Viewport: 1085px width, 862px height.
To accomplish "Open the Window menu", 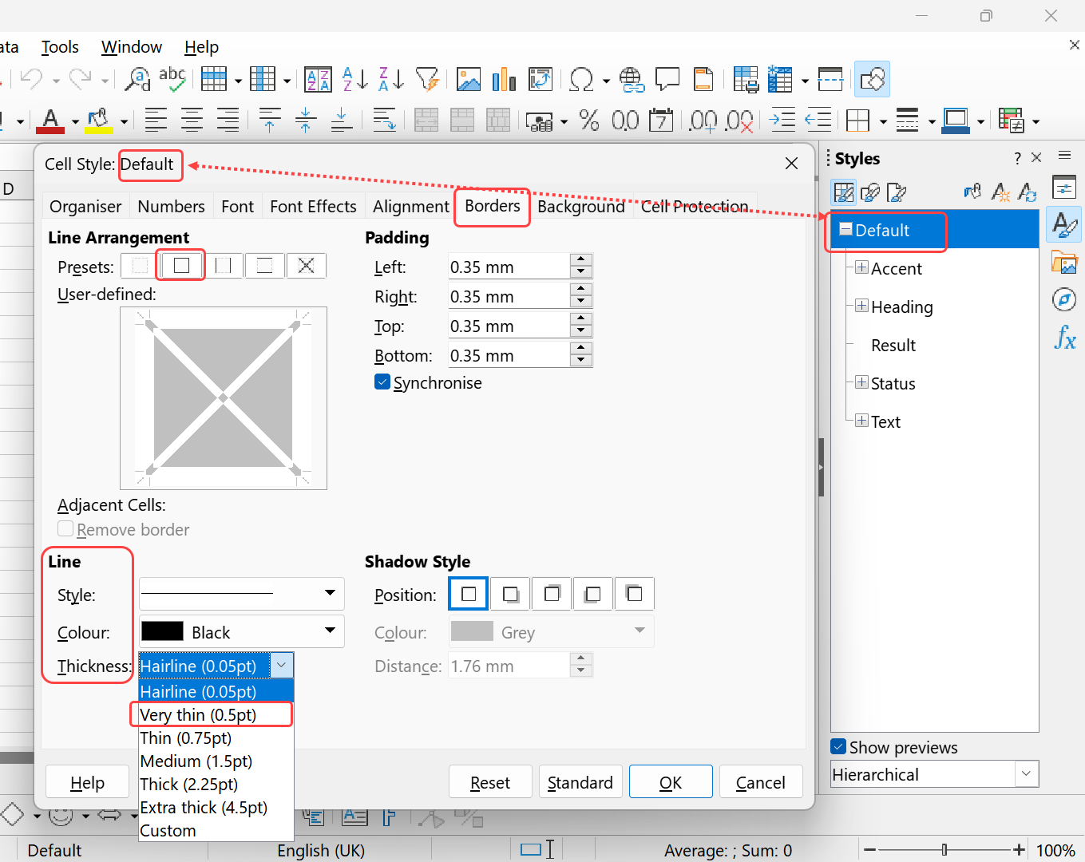I will (132, 47).
